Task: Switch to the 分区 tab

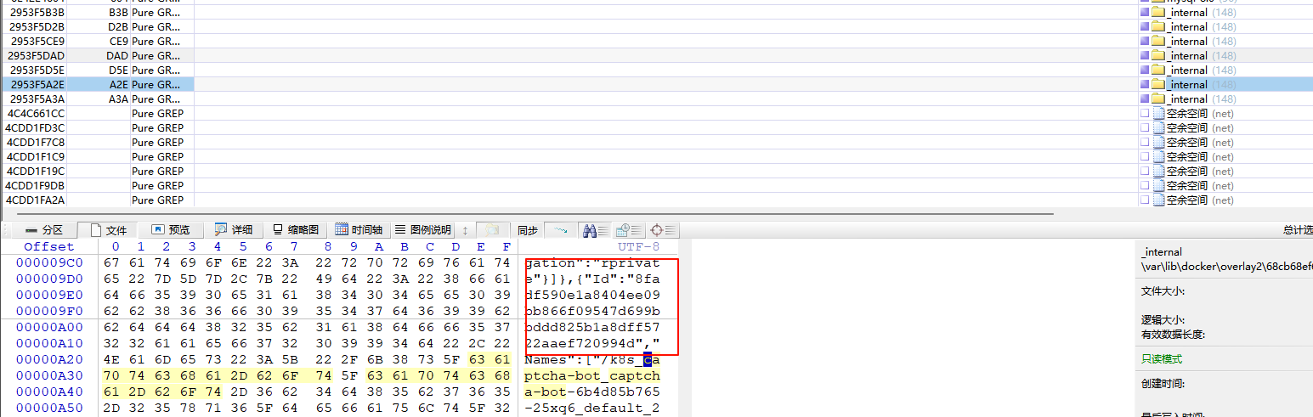Action: click(44, 230)
